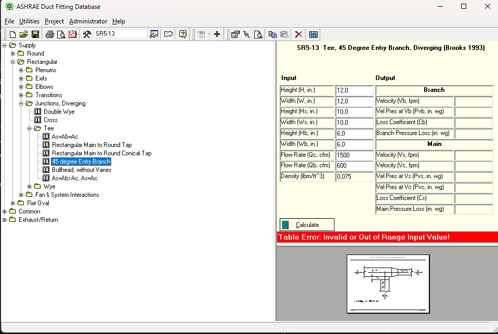Save the project with floppy icon
Image resolution: width=498 pixels, height=334 pixels.
coord(35,34)
